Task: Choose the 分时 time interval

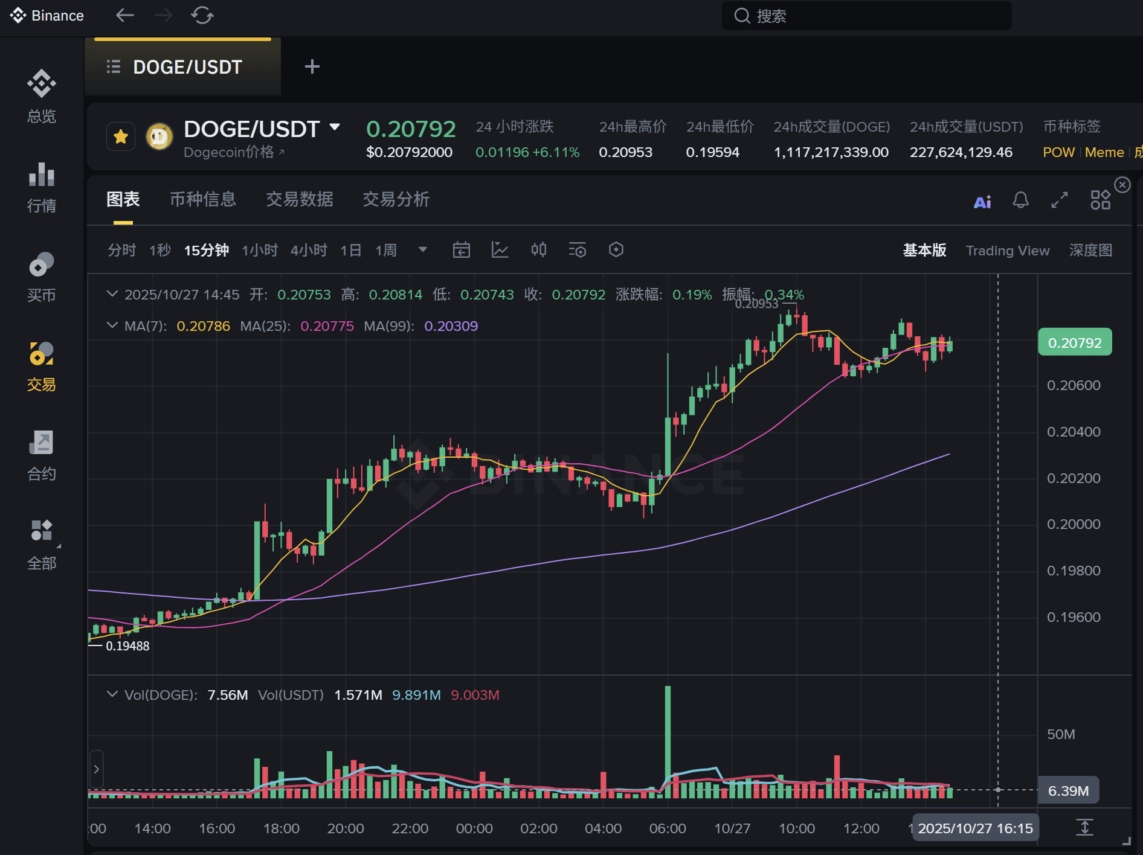Action: tap(122, 250)
